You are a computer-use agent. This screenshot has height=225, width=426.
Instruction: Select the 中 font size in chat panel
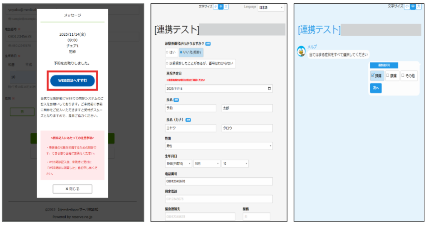click(x=412, y=7)
